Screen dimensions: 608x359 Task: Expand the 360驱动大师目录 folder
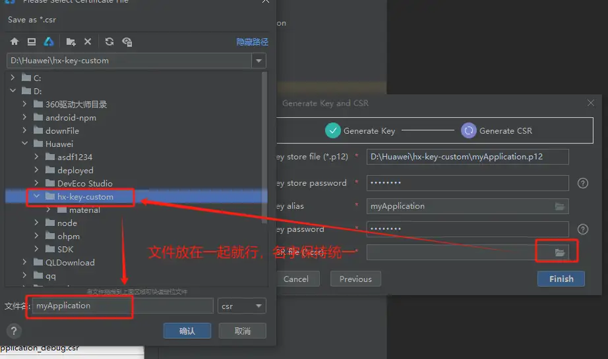click(x=25, y=104)
